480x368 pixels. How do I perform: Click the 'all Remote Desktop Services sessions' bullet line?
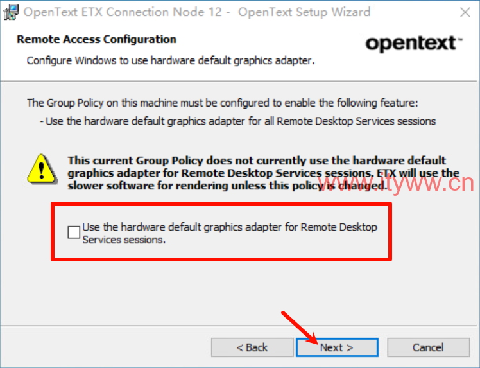pyautogui.click(x=237, y=121)
